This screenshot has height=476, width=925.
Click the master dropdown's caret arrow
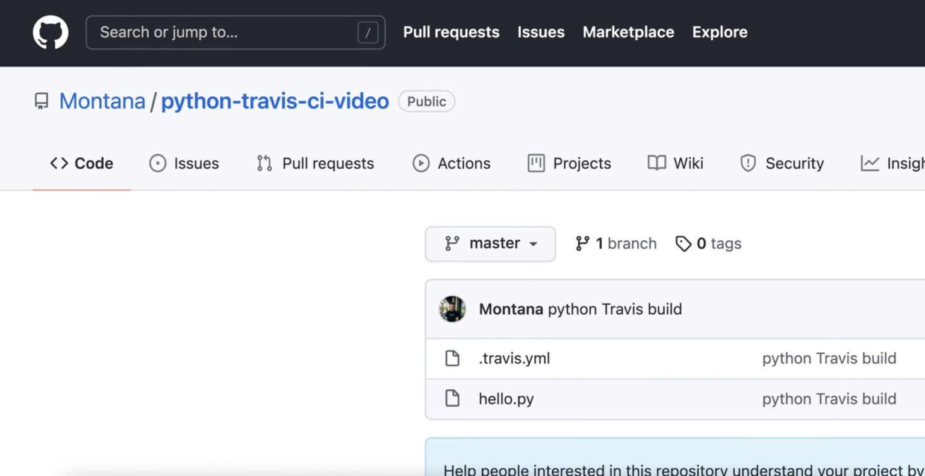(x=532, y=245)
